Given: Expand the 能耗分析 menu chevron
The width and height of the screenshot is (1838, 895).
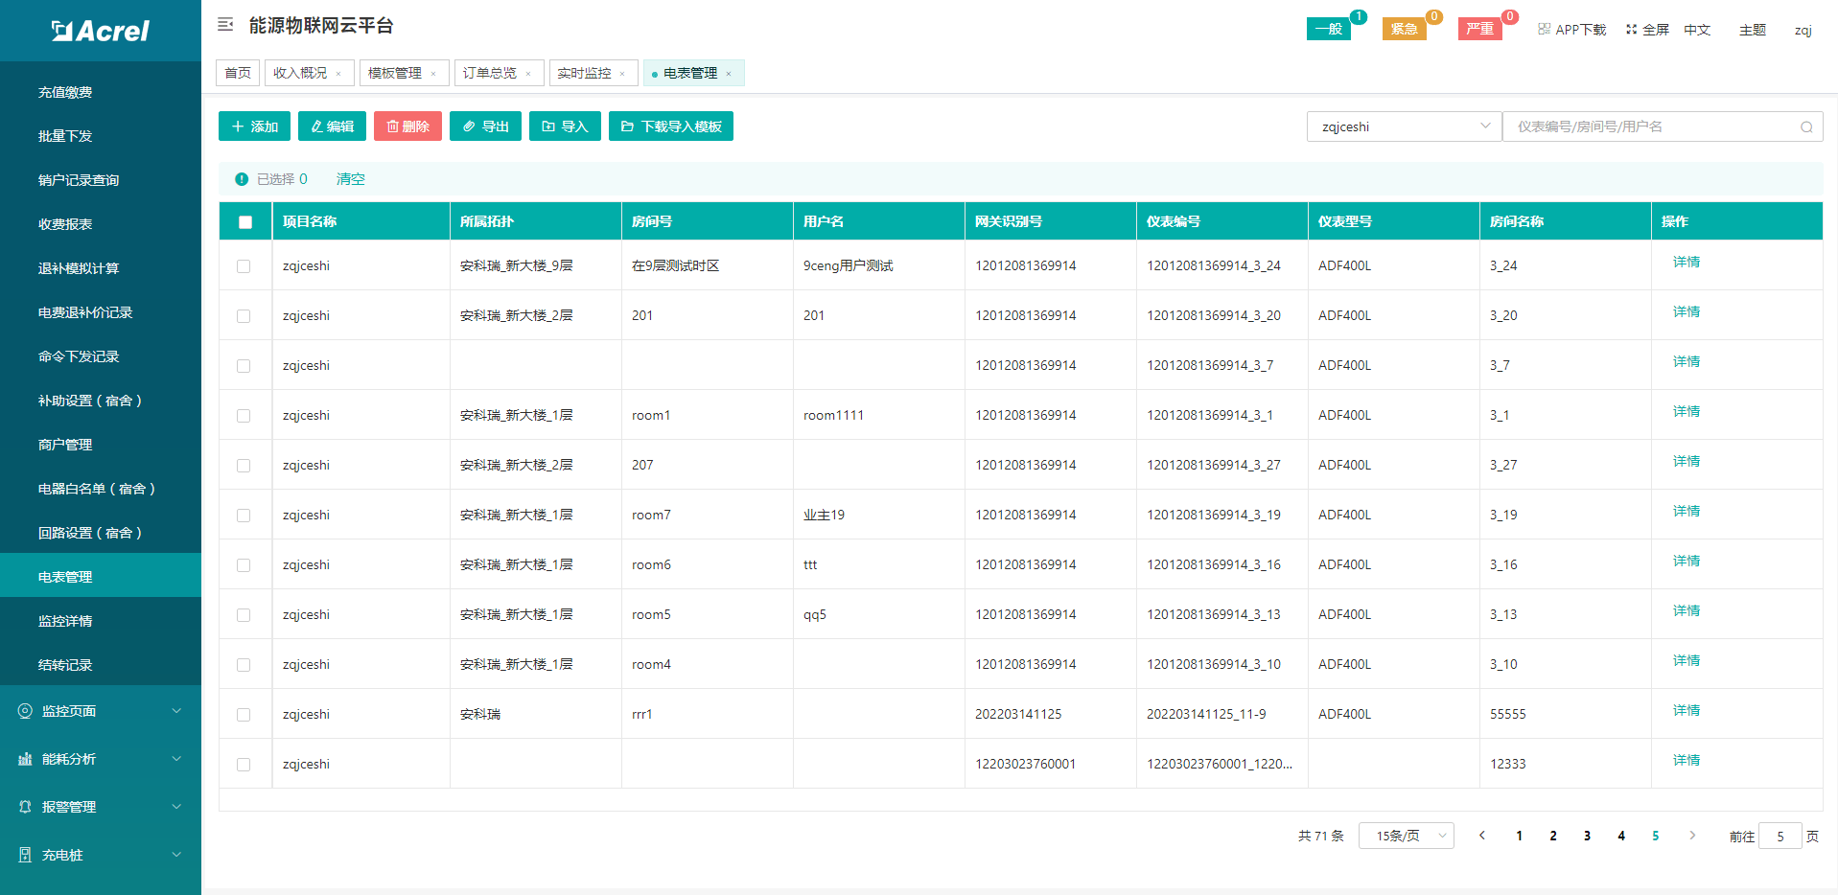Looking at the screenshot, I should click(176, 759).
